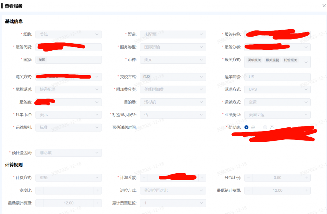
Task: Decrease 最低票计费重 with minus button
Action: [40, 203]
